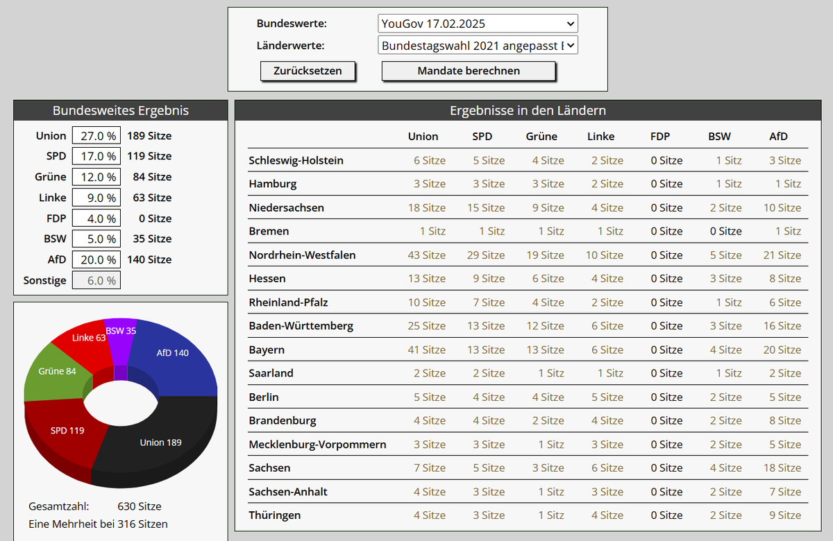This screenshot has height=541, width=833.
Task: Click Baden-Württemberg Union value 25 Sitze
Action: pyautogui.click(x=427, y=326)
